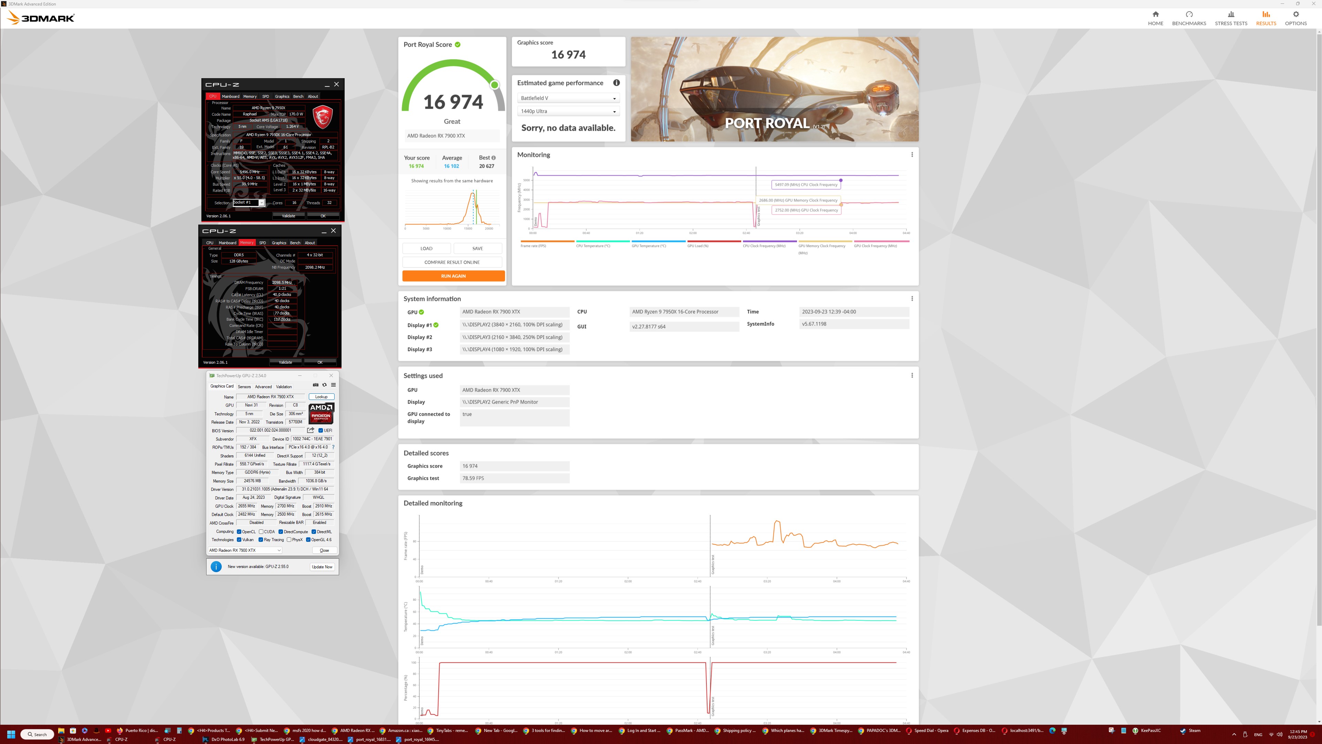This screenshot has width=1322, height=744.
Task: Open the Settings used three-dot menu
Action: tap(911, 375)
